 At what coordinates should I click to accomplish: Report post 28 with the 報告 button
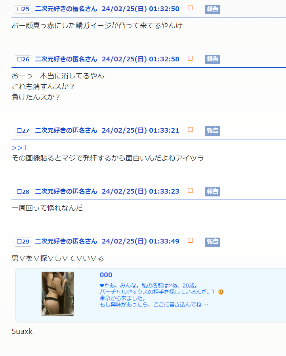pyautogui.click(x=213, y=192)
